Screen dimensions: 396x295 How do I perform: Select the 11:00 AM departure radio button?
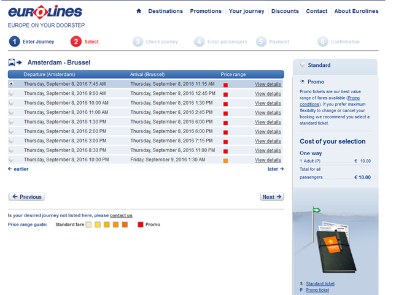coord(11,112)
